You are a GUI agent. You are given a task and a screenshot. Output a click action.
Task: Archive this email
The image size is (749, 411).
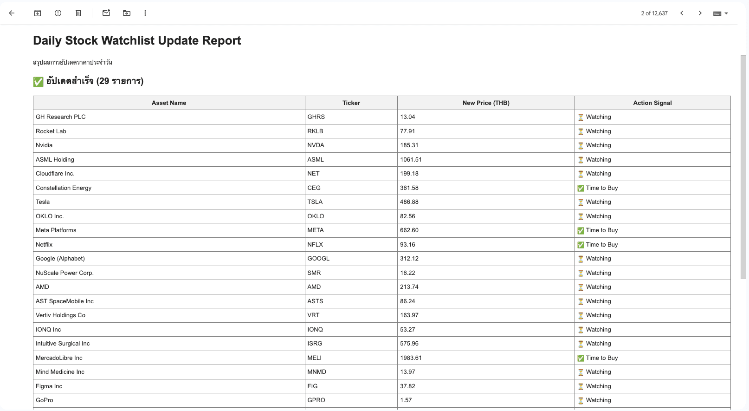click(x=38, y=13)
